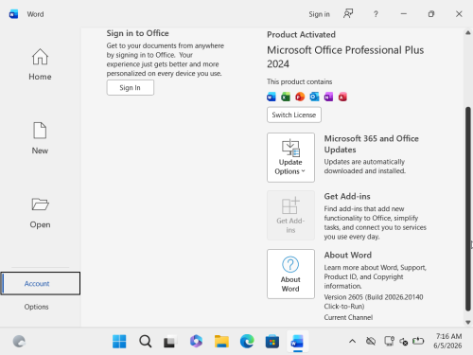473x355 pixels.
Task: Open the feedback person icon in title bar
Action: pyautogui.click(x=348, y=14)
